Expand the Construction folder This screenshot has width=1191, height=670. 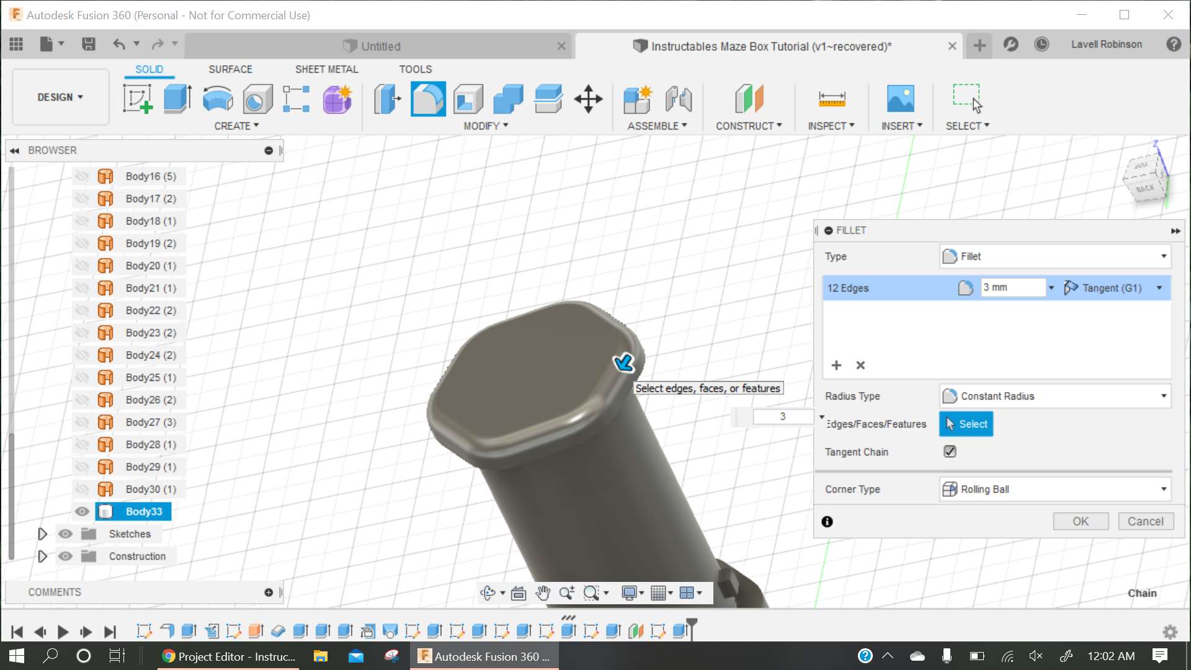(x=42, y=556)
